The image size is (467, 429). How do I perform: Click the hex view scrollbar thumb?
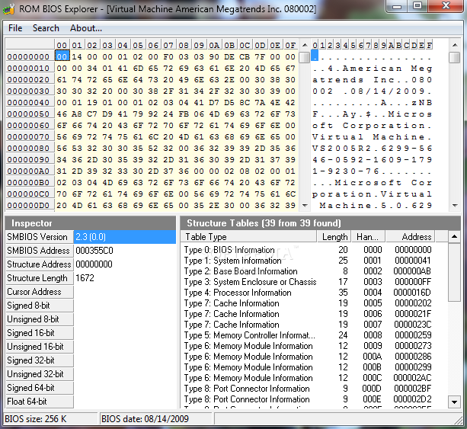click(305, 57)
